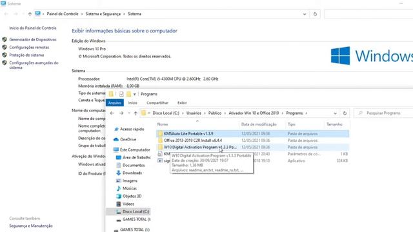
Task: Go up one level in Sistema window
Action: tap(30, 14)
